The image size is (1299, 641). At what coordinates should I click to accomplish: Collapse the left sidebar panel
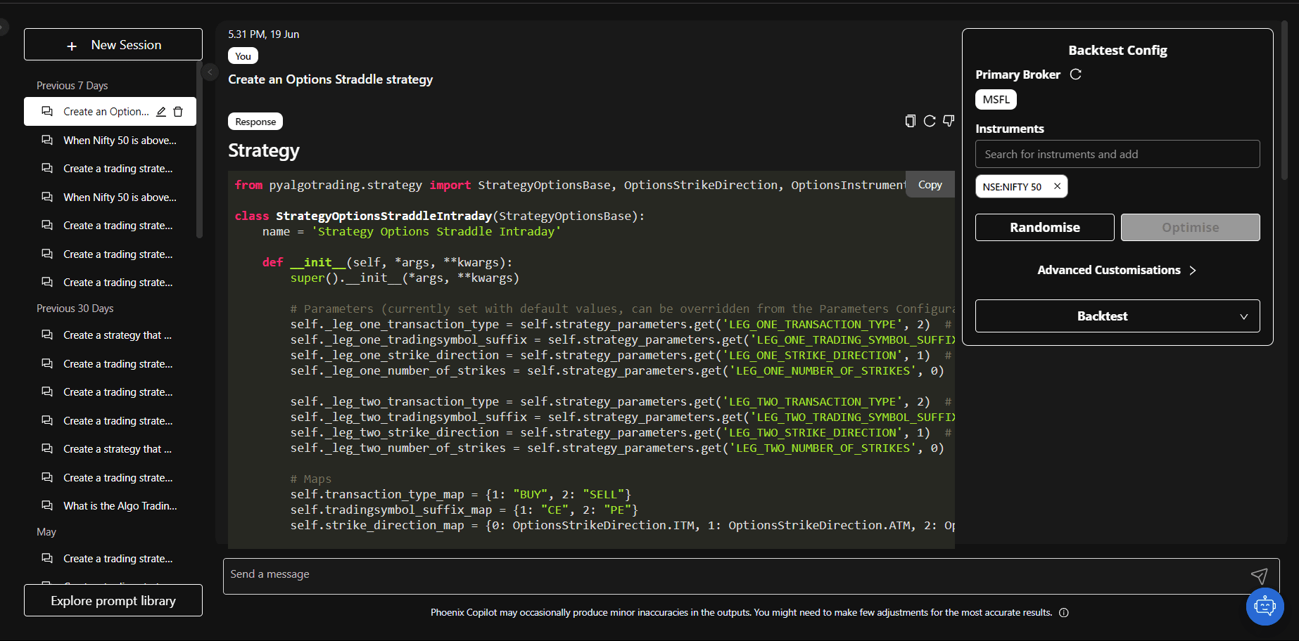click(x=210, y=72)
